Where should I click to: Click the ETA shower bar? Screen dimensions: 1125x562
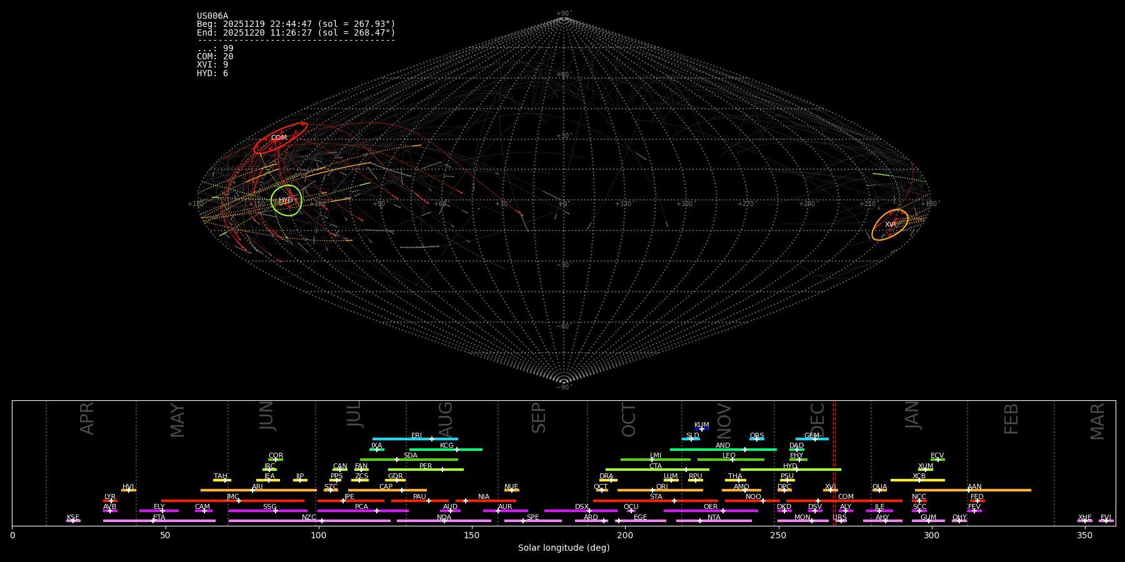[x=159, y=521]
